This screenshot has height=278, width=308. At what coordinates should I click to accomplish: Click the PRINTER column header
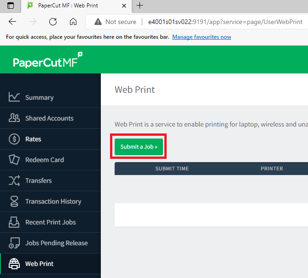point(272,169)
